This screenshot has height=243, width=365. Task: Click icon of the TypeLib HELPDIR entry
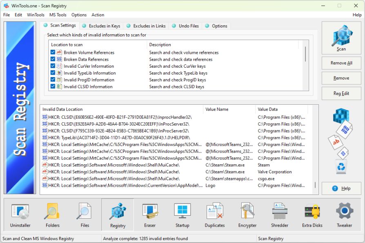click(x=45, y=137)
